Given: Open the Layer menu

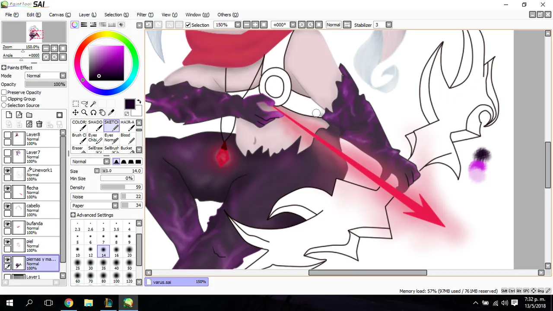Looking at the screenshot, I should click(x=88, y=15).
